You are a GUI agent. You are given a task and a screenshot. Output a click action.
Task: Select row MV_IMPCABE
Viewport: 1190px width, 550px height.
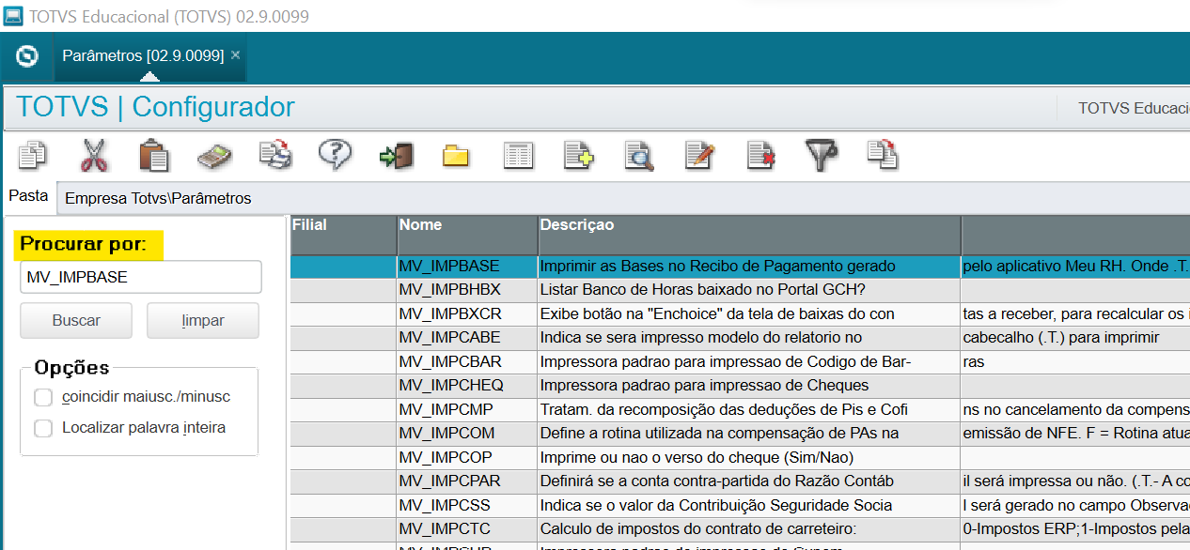(x=740, y=338)
